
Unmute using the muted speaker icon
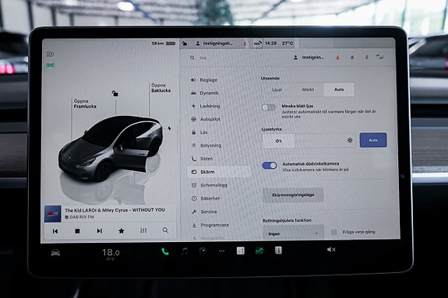(331, 250)
